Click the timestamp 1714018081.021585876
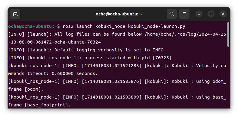This screenshot has width=238, height=117. pos(112,81)
